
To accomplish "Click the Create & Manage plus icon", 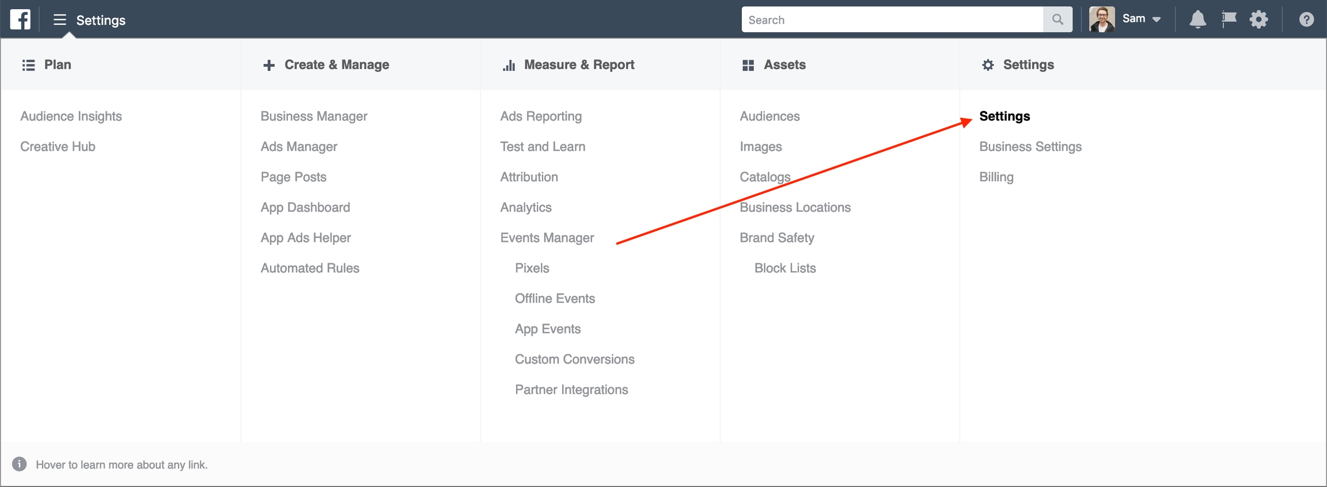I will [268, 65].
